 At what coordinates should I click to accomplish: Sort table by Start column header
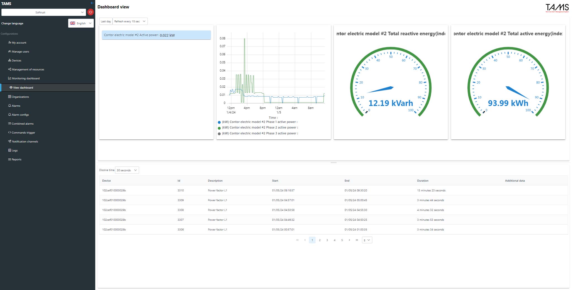point(275,181)
